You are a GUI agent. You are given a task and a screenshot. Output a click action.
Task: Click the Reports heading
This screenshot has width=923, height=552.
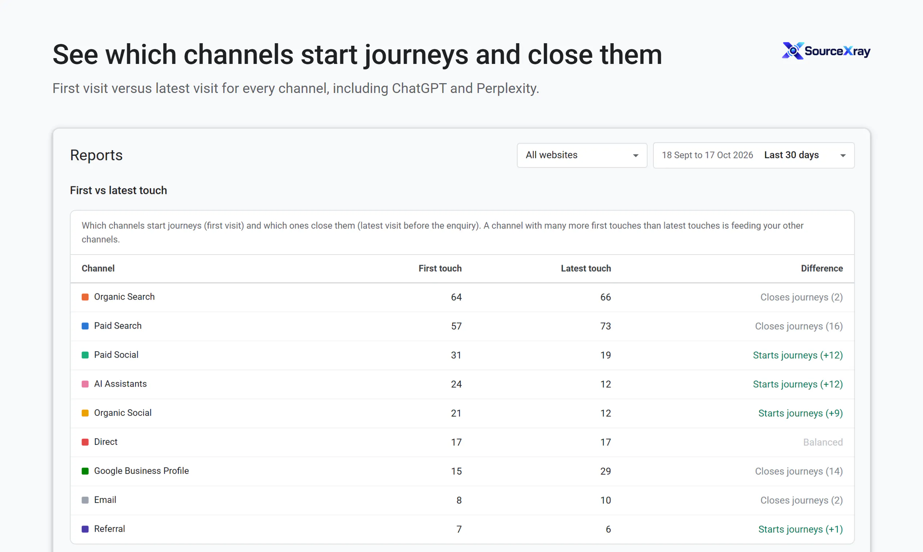[x=96, y=155]
